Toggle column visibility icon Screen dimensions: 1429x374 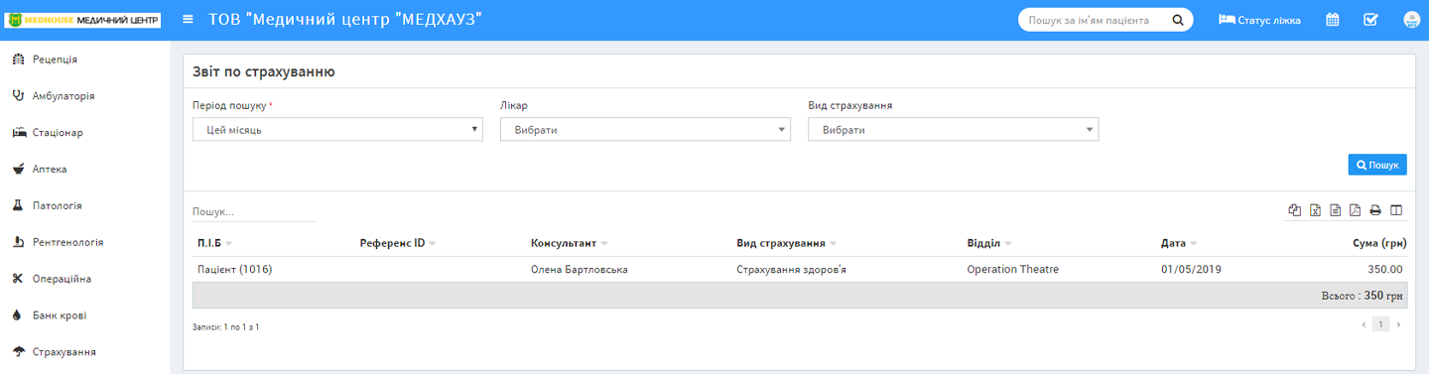1396,210
